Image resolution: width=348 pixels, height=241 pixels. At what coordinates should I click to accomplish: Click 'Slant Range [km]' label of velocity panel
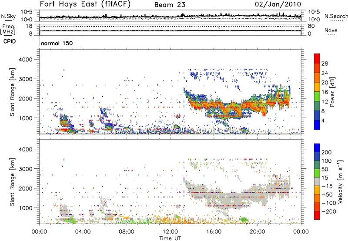[12, 181]
